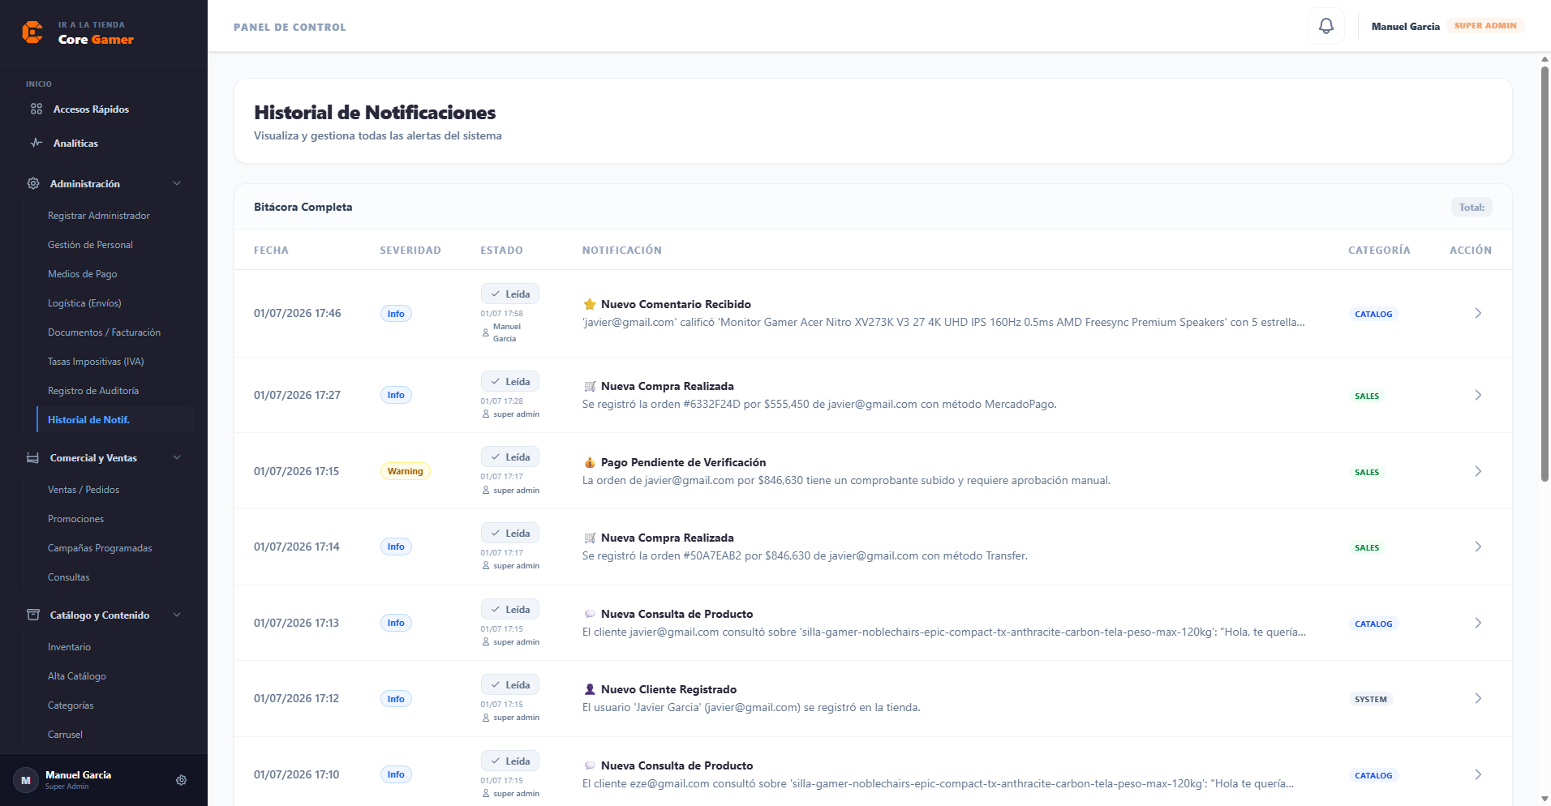The image size is (1551, 806).
Task: Collapse the Catálogo y Contenido chevron
Action: point(177,615)
